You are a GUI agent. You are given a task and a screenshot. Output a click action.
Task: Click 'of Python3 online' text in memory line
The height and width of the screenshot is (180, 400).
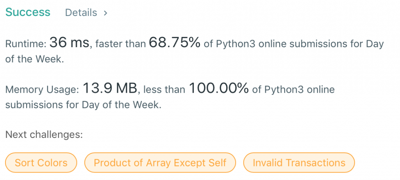[293, 90]
